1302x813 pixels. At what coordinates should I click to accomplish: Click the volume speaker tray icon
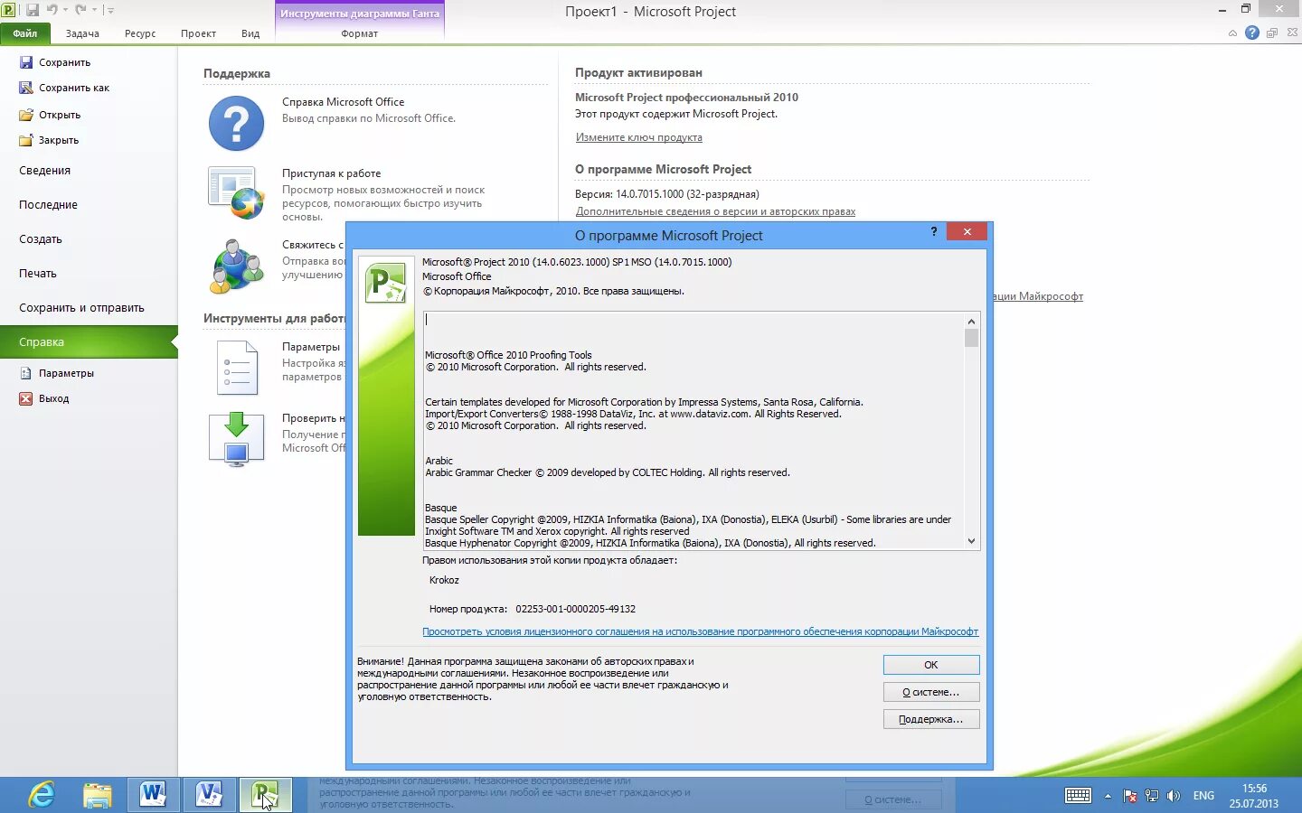1174,796
